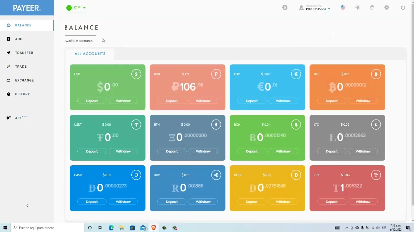Screen dimensions: 414x232
Task: Click Deposit on USDT card
Action: (x=92, y=151)
